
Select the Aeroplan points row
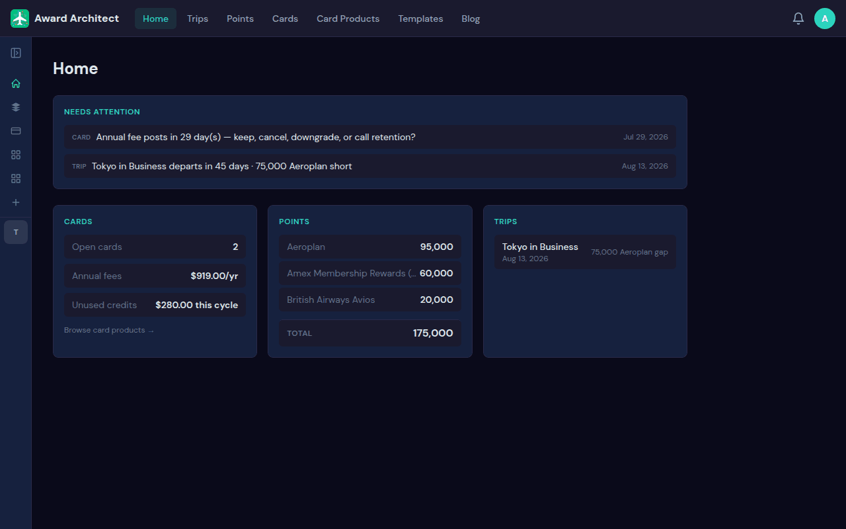pyautogui.click(x=370, y=247)
